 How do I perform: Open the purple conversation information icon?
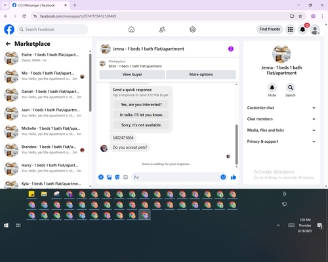231,49
